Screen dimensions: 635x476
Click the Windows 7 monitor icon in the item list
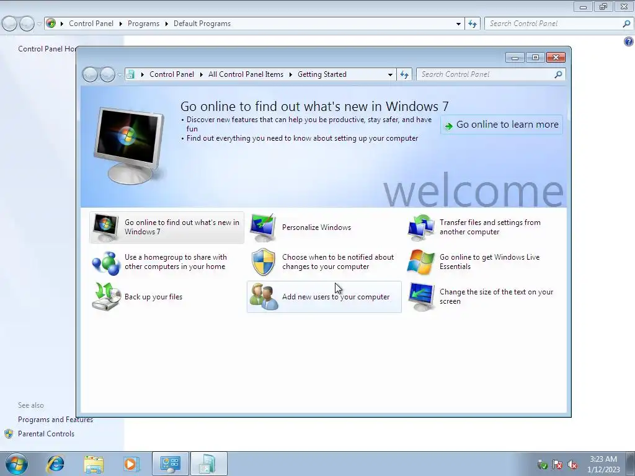pyautogui.click(x=105, y=227)
